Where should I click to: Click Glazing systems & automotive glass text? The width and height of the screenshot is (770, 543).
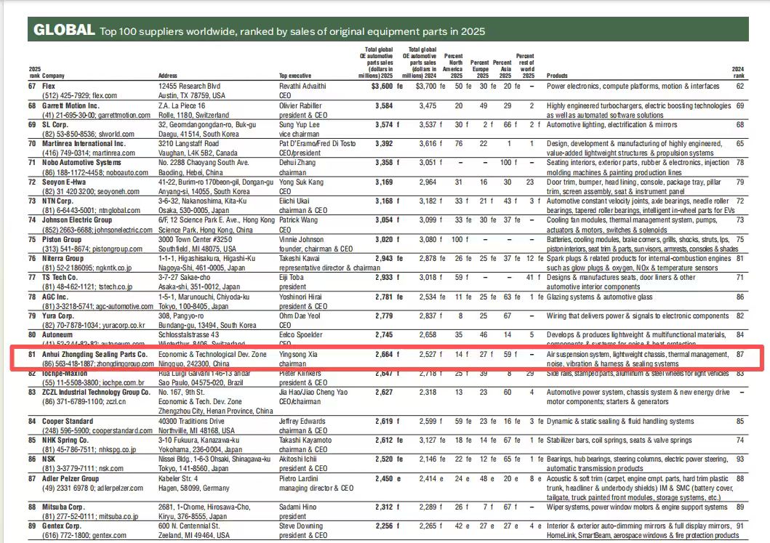600,297
